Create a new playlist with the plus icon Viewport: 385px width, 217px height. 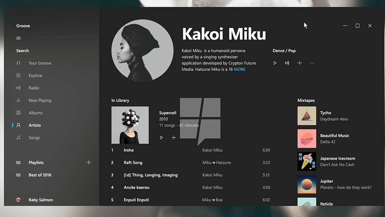coord(89,162)
